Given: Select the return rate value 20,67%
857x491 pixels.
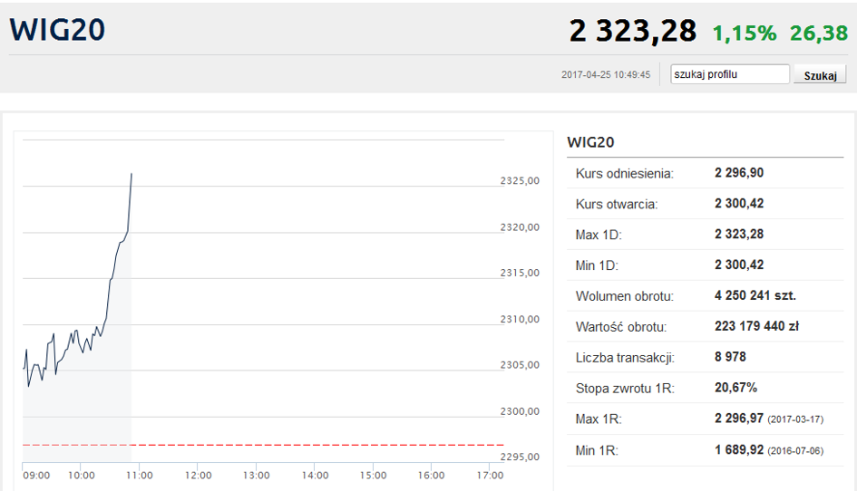Looking at the screenshot, I should (x=735, y=387).
